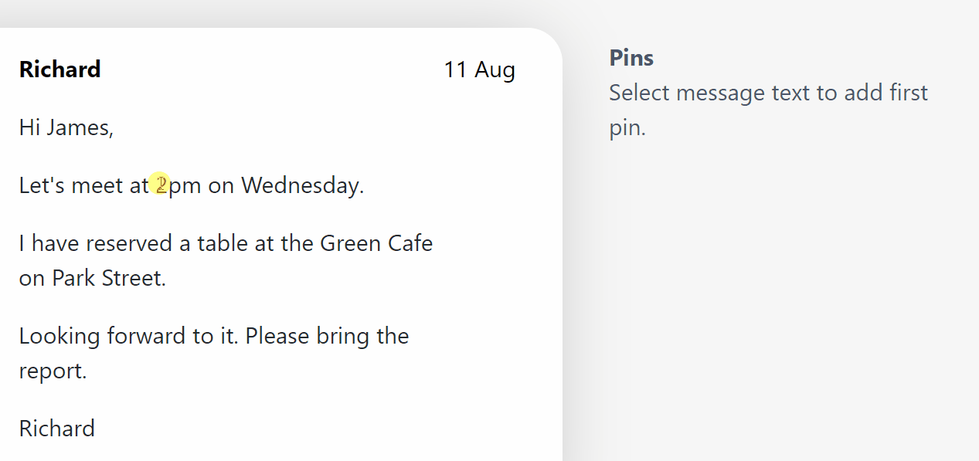Viewport: 979px width, 461px height.
Task: Click the Richard signature at the message end
Action: click(57, 429)
